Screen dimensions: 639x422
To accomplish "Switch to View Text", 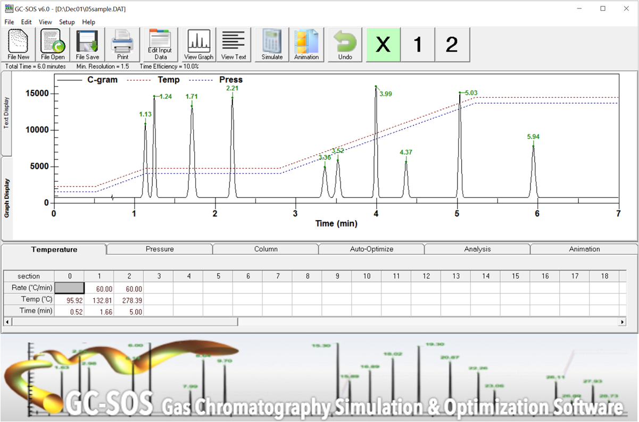I will pos(234,45).
